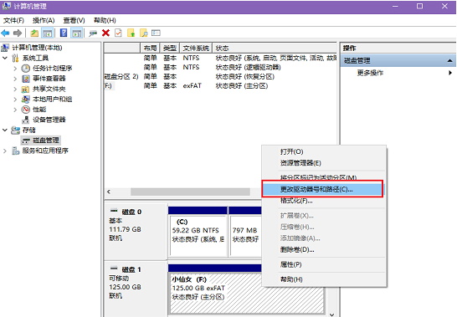The image size is (457, 317).
Task: Click the Back arrow toolbar icon
Action: pos(6,33)
